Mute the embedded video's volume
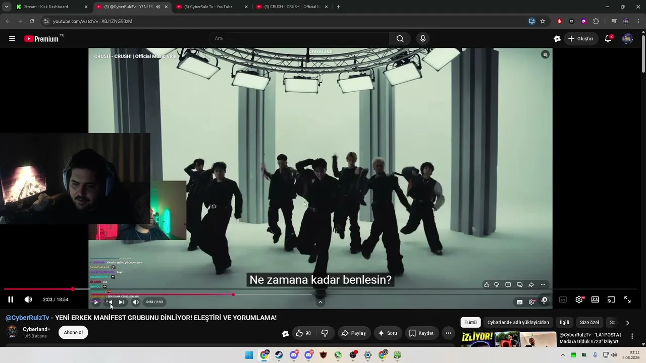646x363 pixels. click(136, 302)
